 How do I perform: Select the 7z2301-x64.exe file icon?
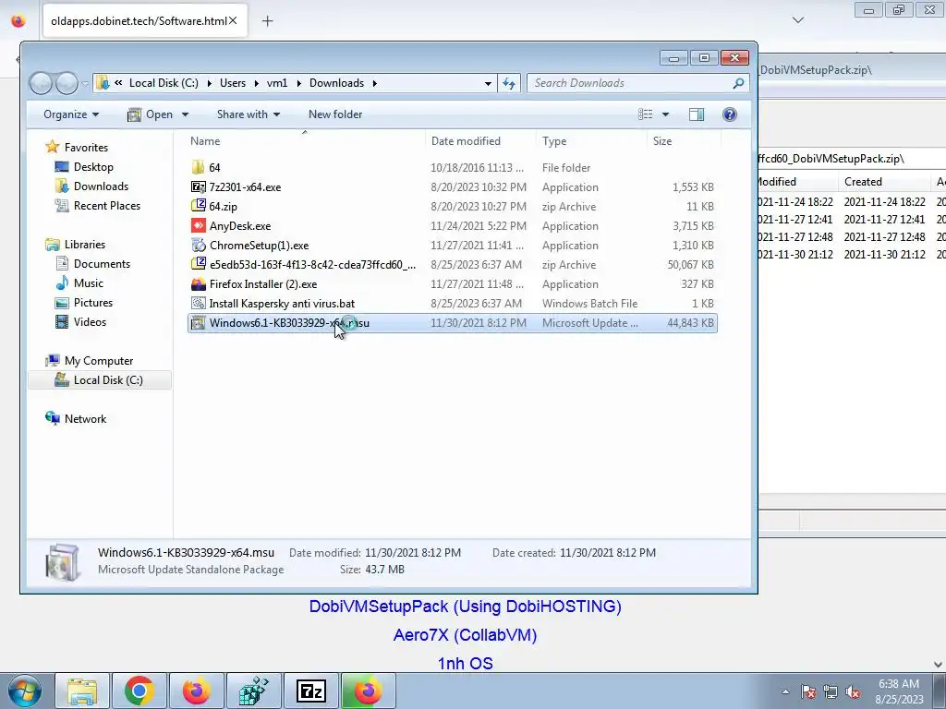pos(198,186)
